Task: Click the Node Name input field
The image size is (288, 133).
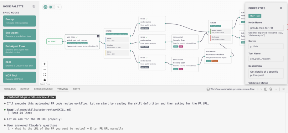Action: pos(265,28)
